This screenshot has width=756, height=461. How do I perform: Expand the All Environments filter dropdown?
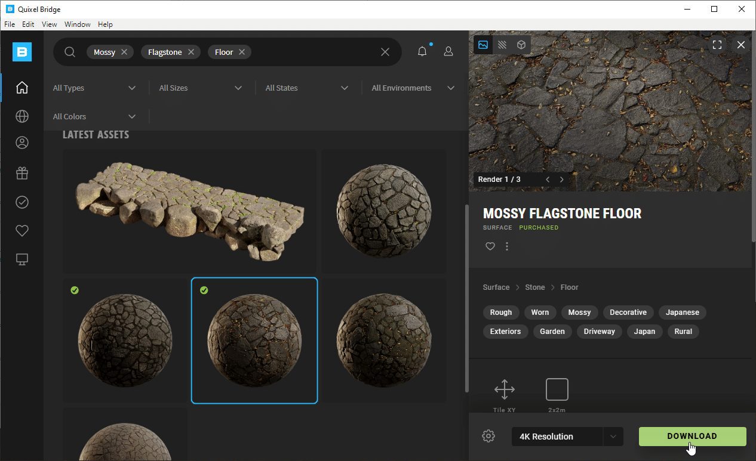pos(413,88)
